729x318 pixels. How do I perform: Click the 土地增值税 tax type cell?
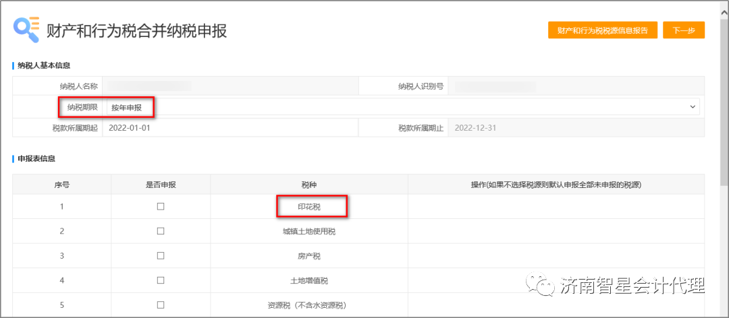[x=309, y=280]
